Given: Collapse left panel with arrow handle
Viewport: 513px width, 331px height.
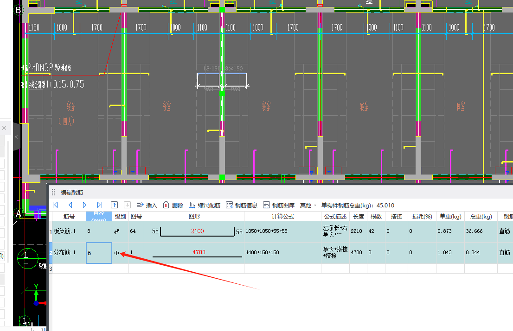Looking at the screenshot, I should (16, 137).
